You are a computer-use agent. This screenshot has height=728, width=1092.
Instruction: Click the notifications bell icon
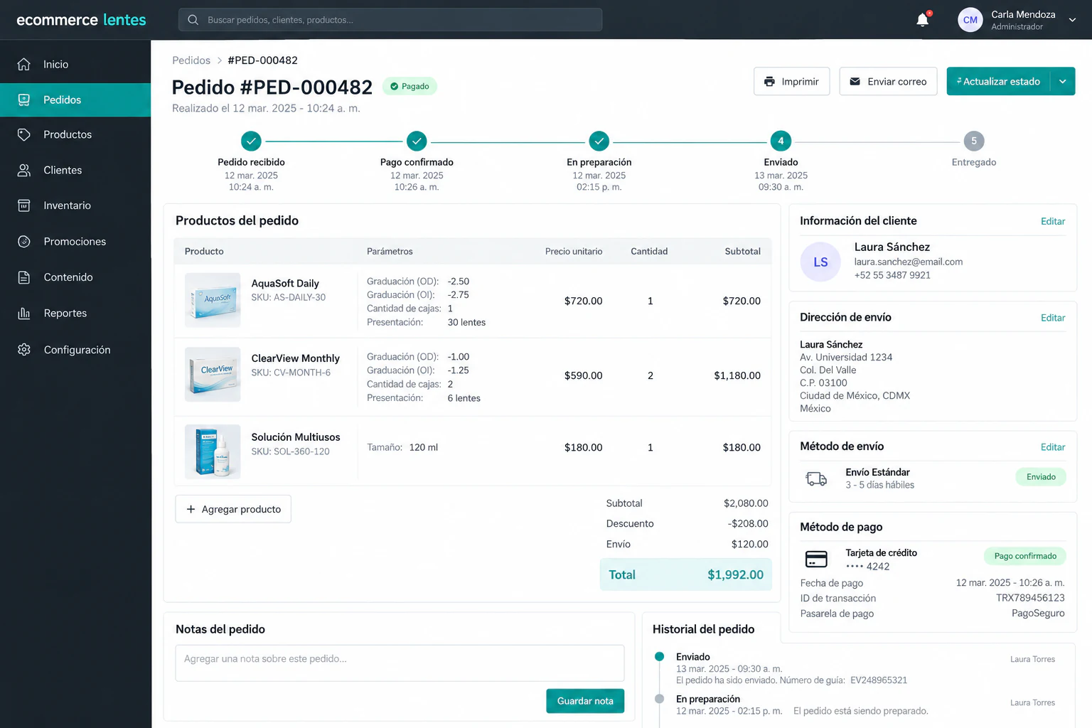(923, 20)
